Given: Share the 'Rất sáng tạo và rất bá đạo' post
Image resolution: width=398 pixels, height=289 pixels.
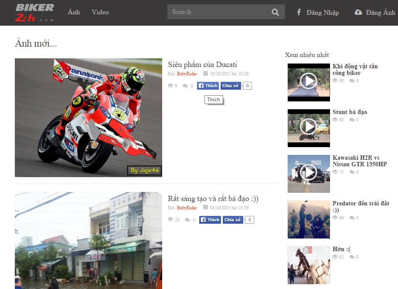Looking at the screenshot, I should click(x=233, y=219).
